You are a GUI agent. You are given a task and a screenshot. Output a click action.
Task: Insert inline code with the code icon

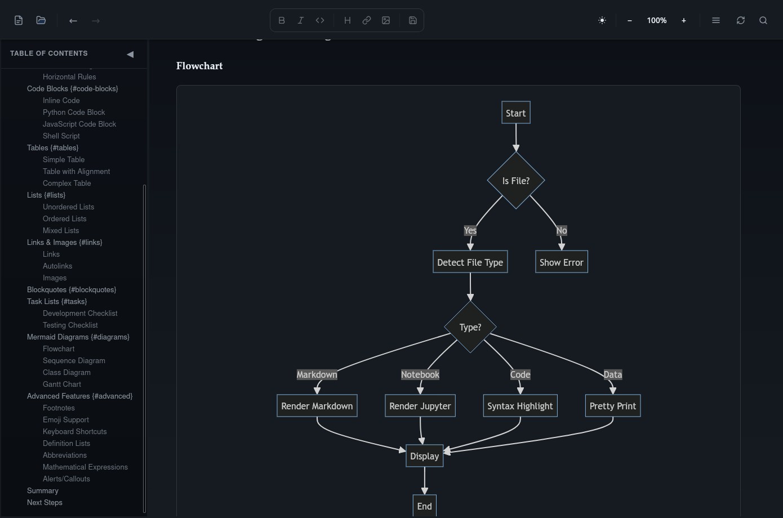pyautogui.click(x=320, y=20)
